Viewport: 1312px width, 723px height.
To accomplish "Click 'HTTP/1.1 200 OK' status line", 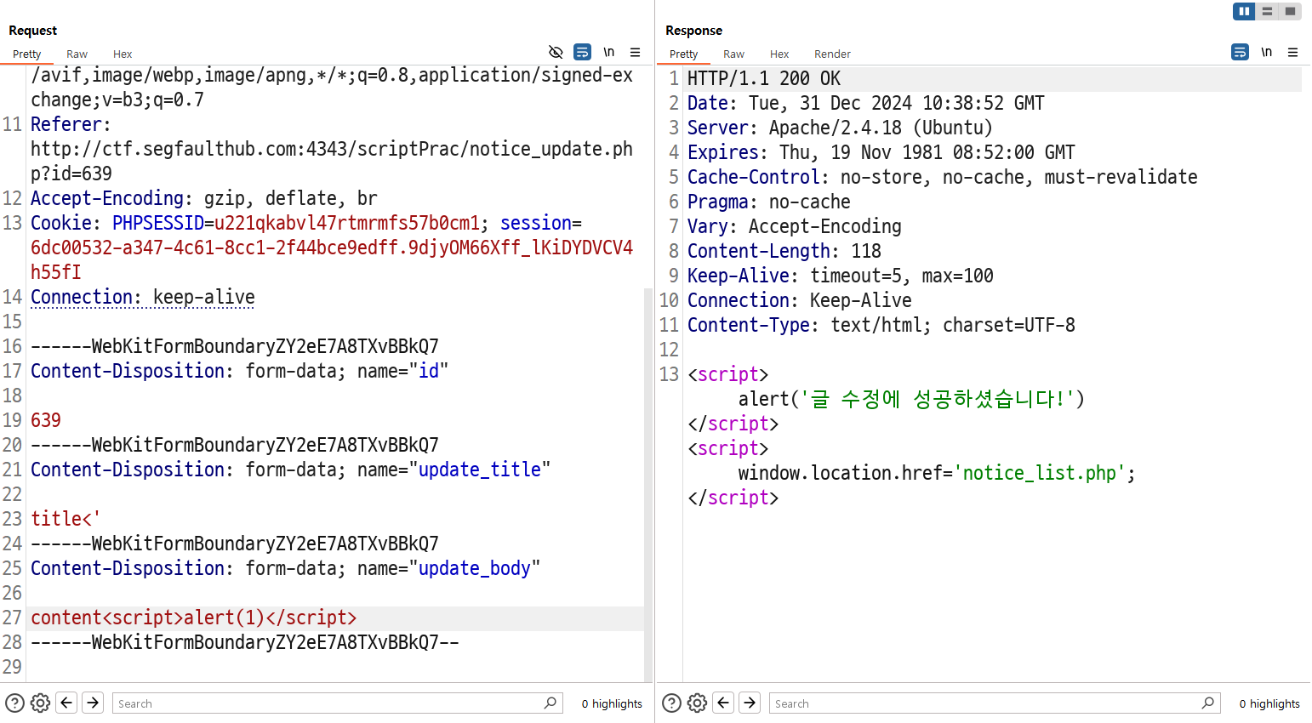I will 764,78.
